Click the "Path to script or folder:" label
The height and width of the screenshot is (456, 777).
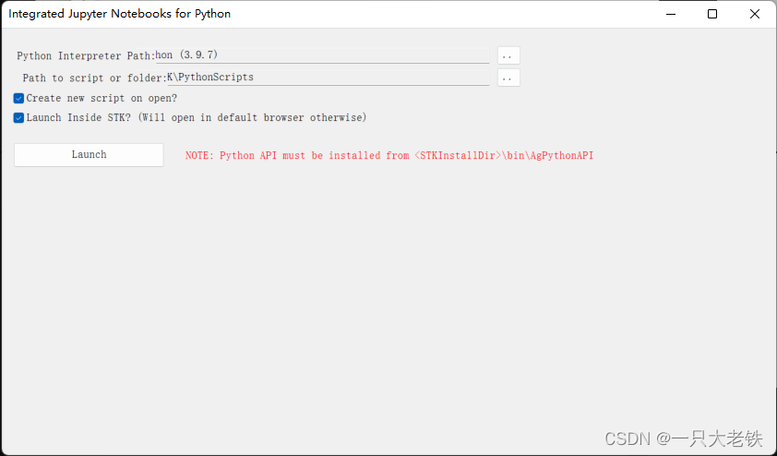(x=93, y=78)
